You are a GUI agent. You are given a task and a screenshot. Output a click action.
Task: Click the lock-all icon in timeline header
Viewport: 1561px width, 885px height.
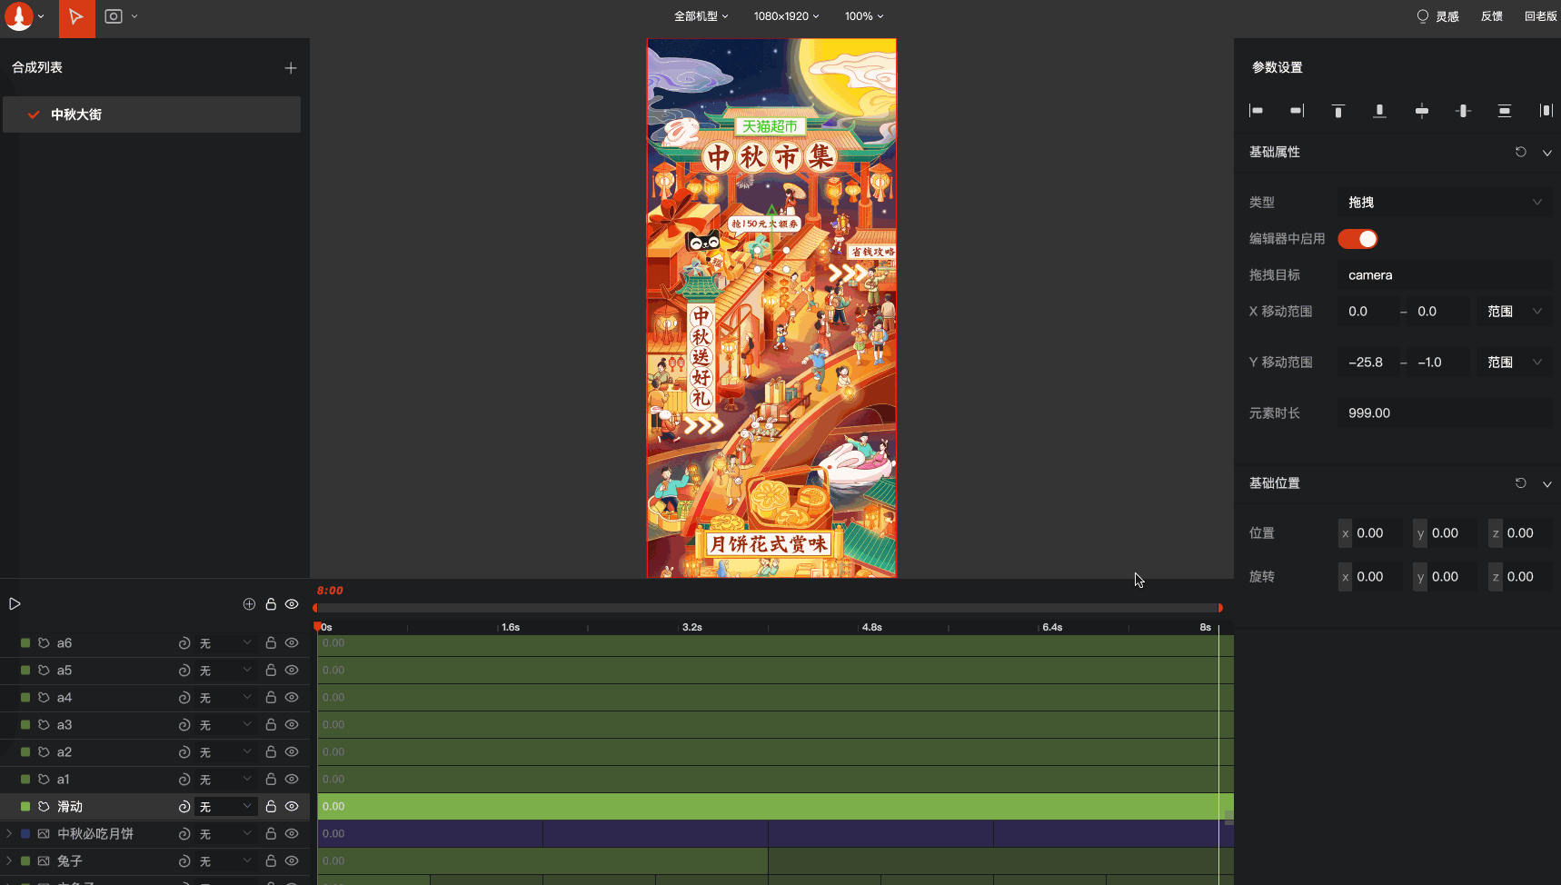(x=271, y=604)
